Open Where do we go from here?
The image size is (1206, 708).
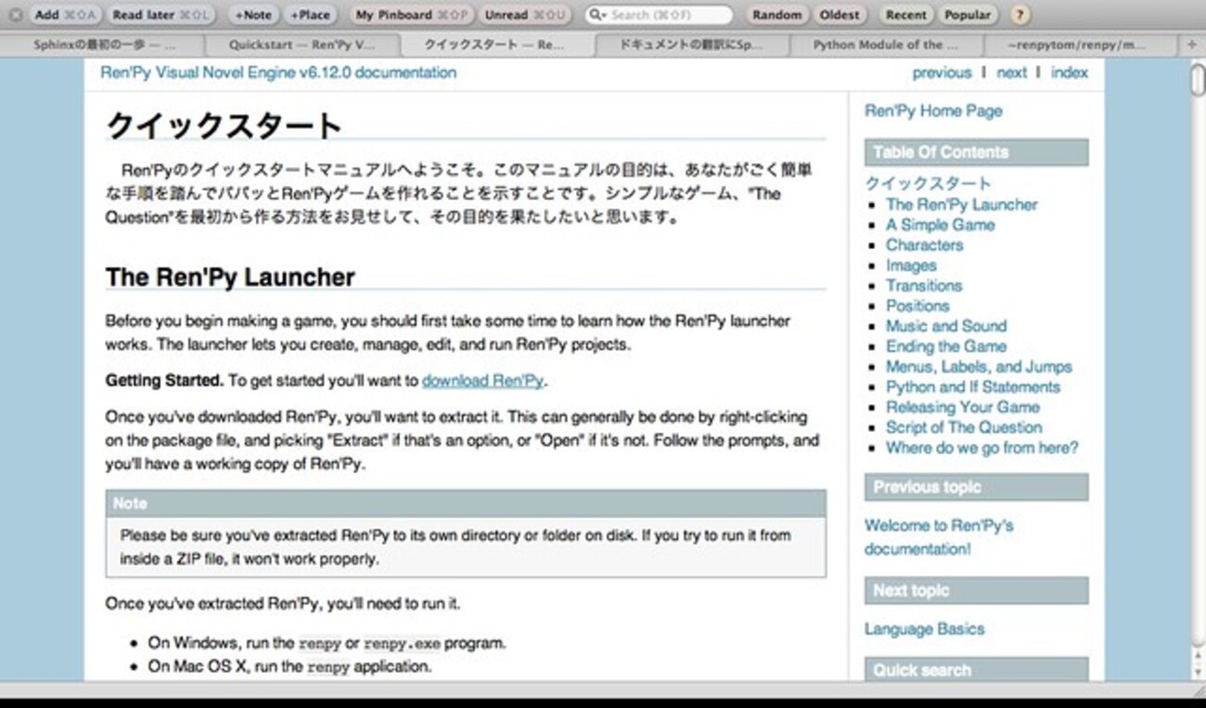[x=982, y=449]
